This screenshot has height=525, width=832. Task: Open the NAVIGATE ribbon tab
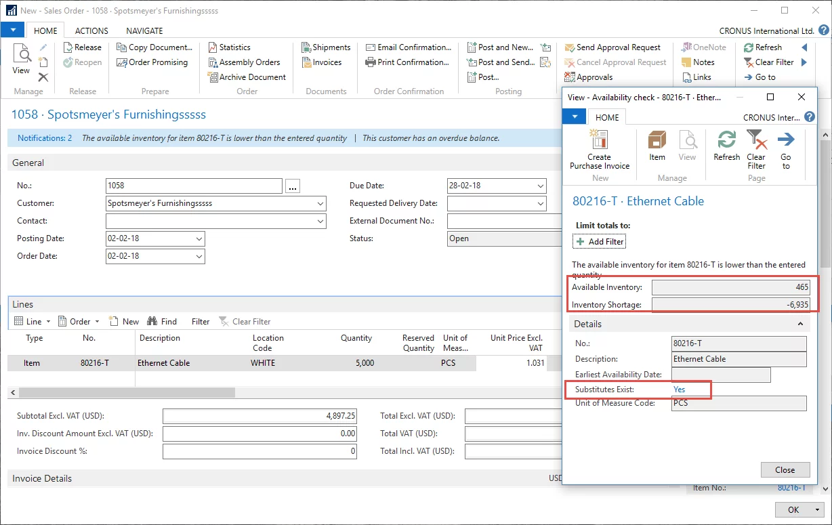pos(144,30)
